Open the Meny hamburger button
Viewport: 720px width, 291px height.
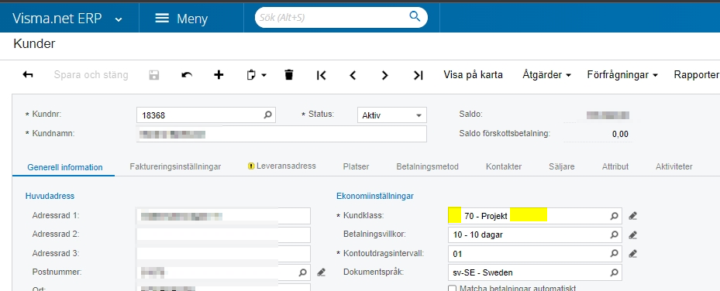(181, 19)
